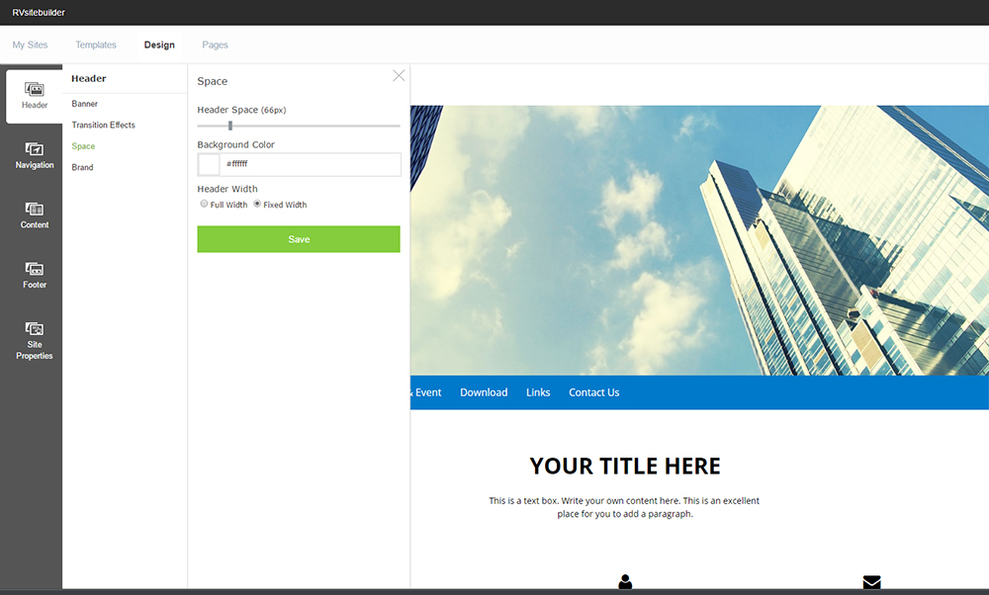989x595 pixels.
Task: Click the person icon in page preview
Action: click(625, 582)
